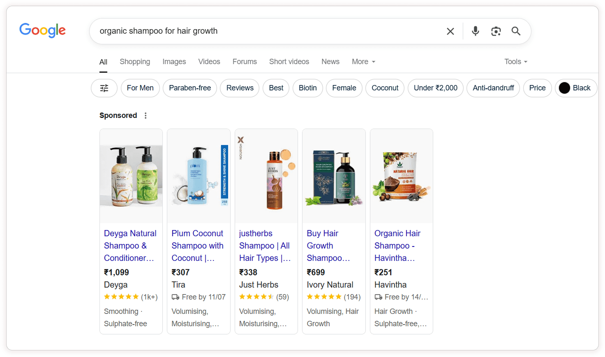Switch to the Shopping tab
The image size is (605, 357).
coord(135,62)
